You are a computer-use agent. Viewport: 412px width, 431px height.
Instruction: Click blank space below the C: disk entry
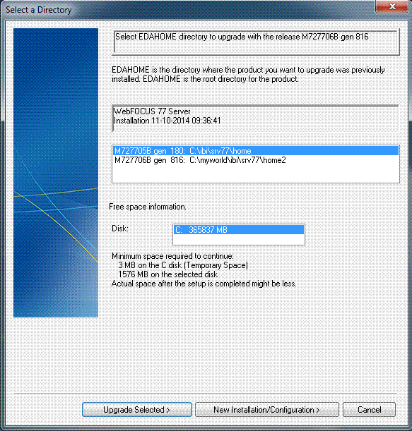tap(239, 239)
